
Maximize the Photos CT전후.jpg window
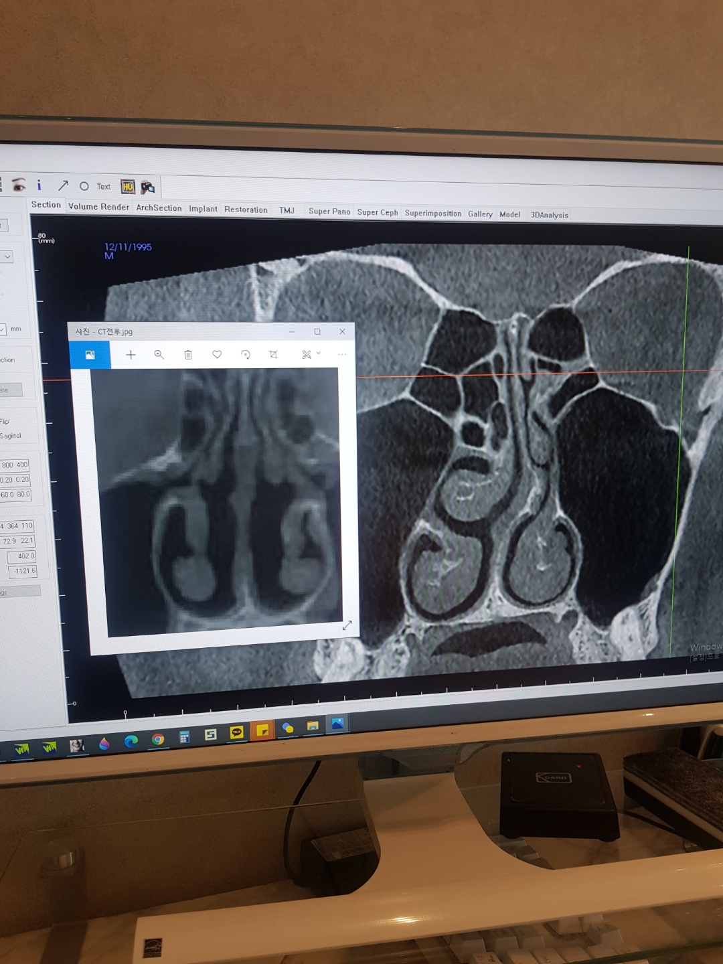point(317,331)
